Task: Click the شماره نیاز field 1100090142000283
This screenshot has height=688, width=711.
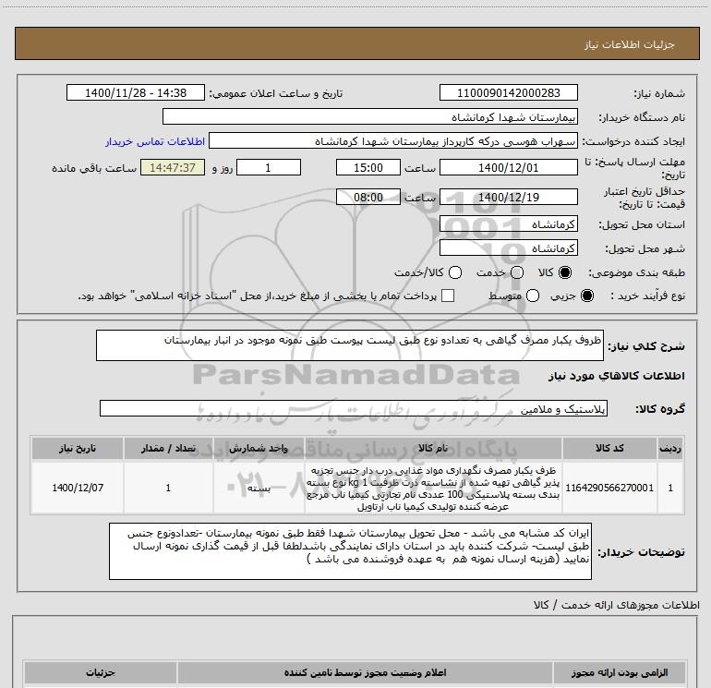Action: [x=508, y=92]
